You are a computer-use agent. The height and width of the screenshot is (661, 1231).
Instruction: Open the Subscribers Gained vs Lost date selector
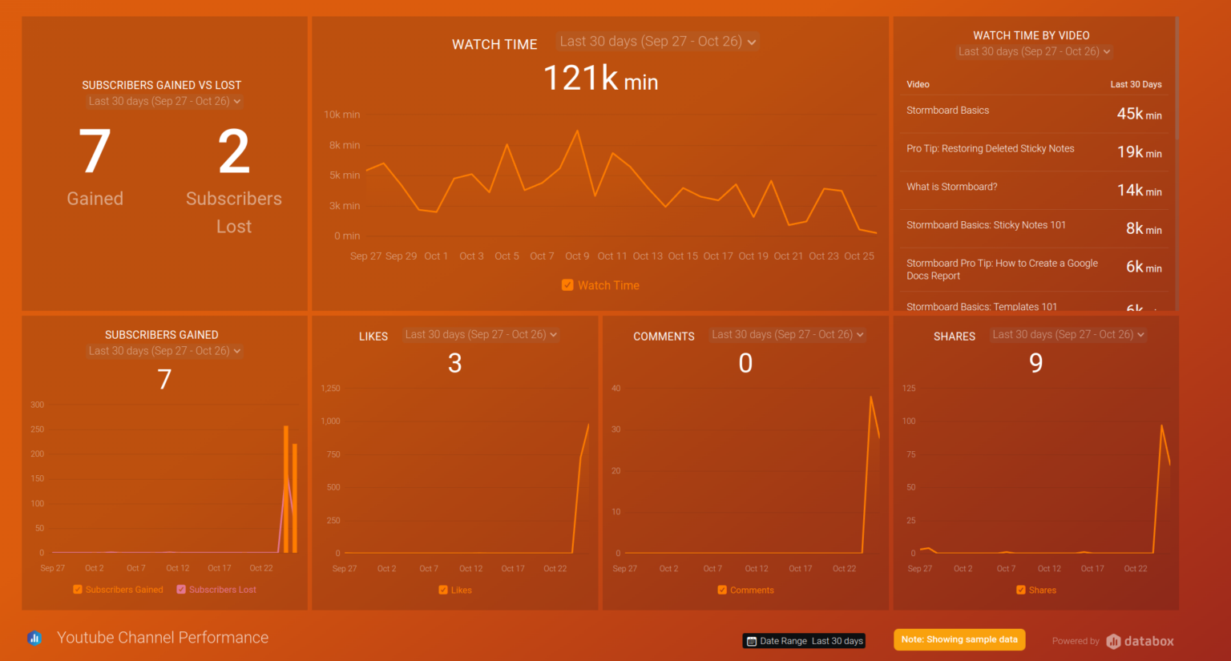(163, 101)
